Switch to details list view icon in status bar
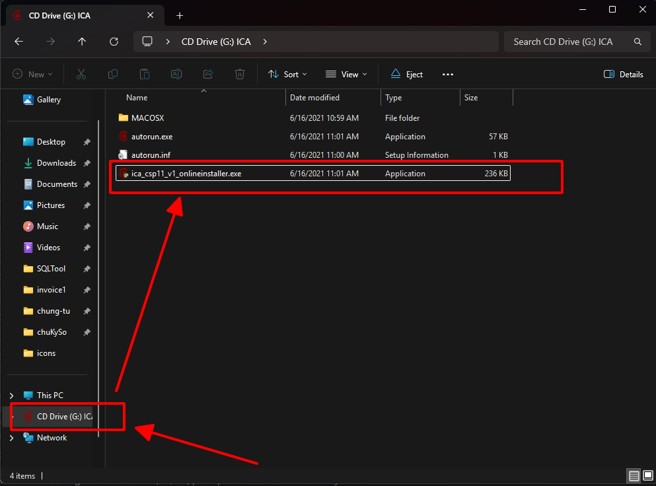This screenshot has height=486, width=656. (634, 476)
